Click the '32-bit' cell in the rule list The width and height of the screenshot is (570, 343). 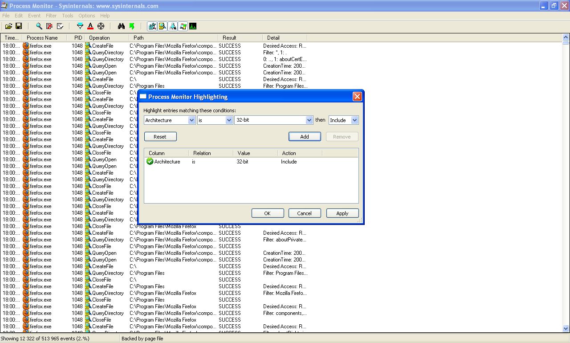(242, 162)
